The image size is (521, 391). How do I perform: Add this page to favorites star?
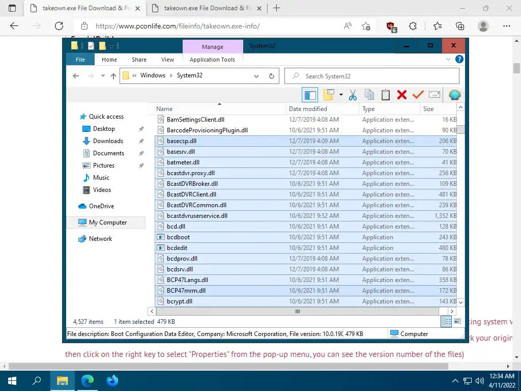(366, 26)
